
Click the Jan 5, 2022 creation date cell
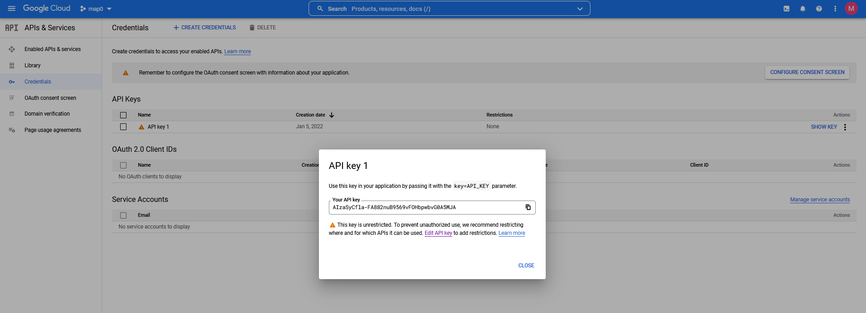point(309,126)
